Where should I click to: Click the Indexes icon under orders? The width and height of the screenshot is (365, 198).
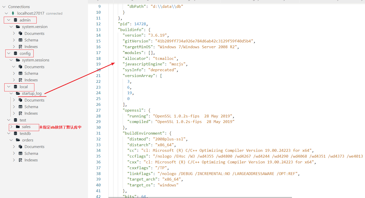(20, 160)
